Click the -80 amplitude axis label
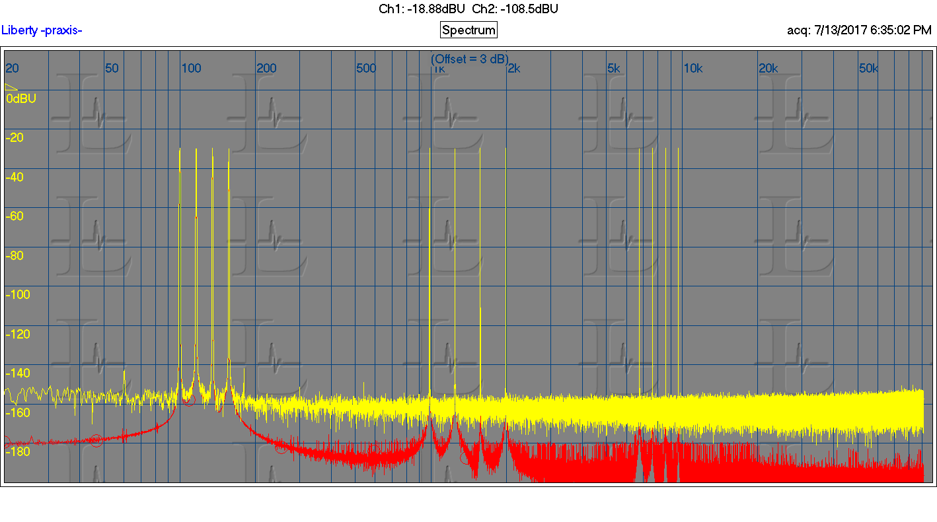Viewport: 937px width, 522px height. [x=15, y=255]
